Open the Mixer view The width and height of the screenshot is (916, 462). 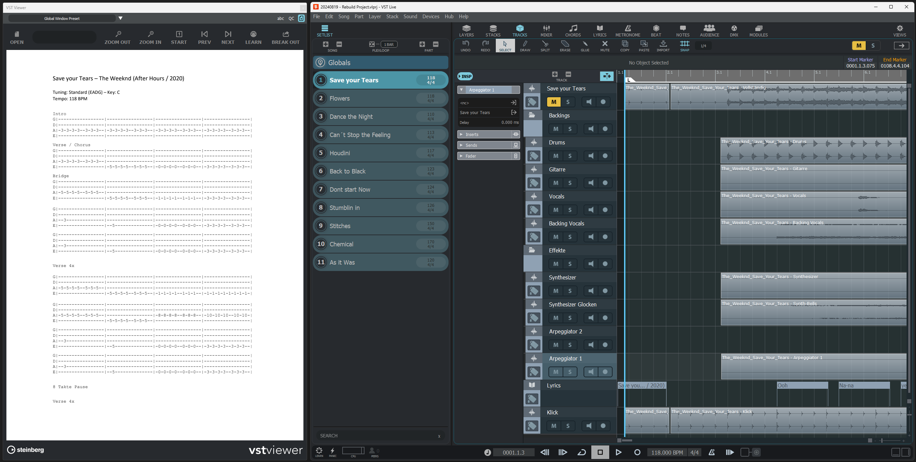coord(546,30)
